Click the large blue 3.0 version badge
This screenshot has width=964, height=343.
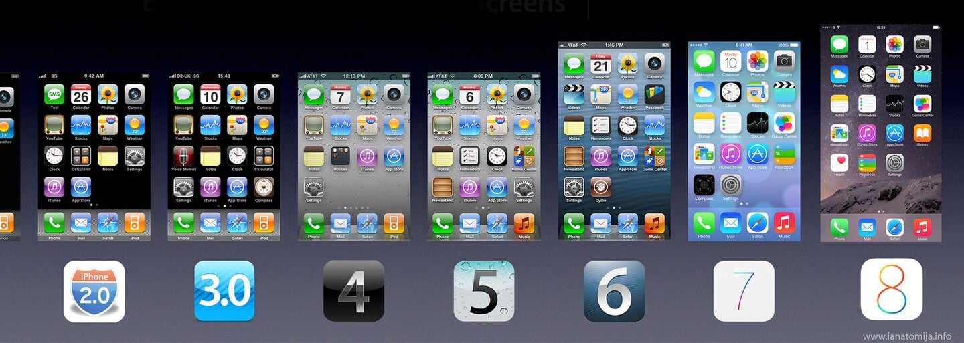click(x=224, y=291)
